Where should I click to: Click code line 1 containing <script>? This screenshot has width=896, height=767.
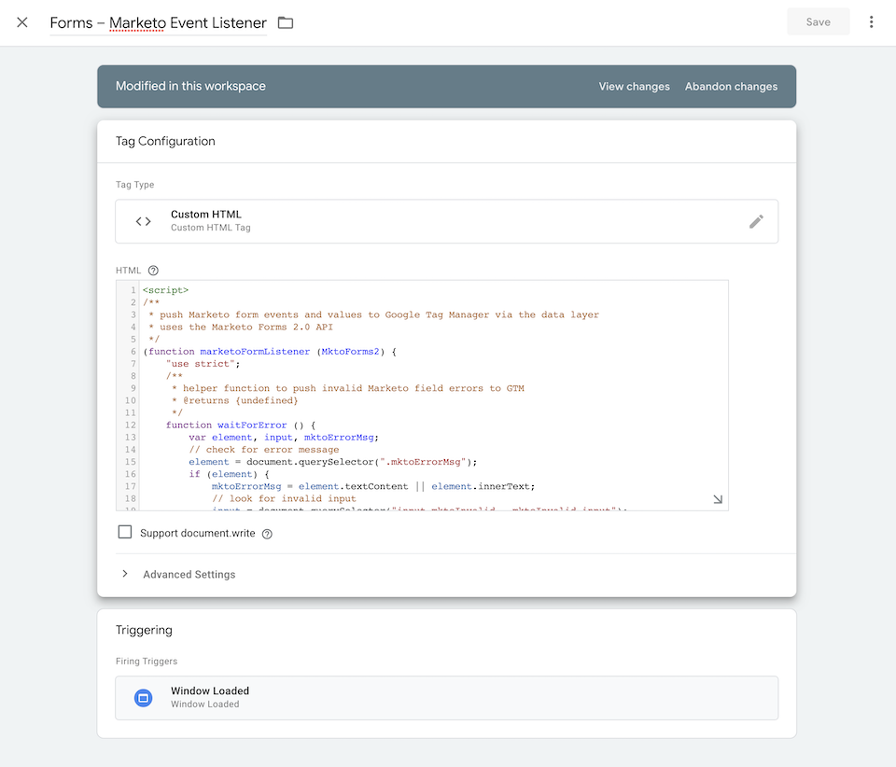(x=165, y=290)
